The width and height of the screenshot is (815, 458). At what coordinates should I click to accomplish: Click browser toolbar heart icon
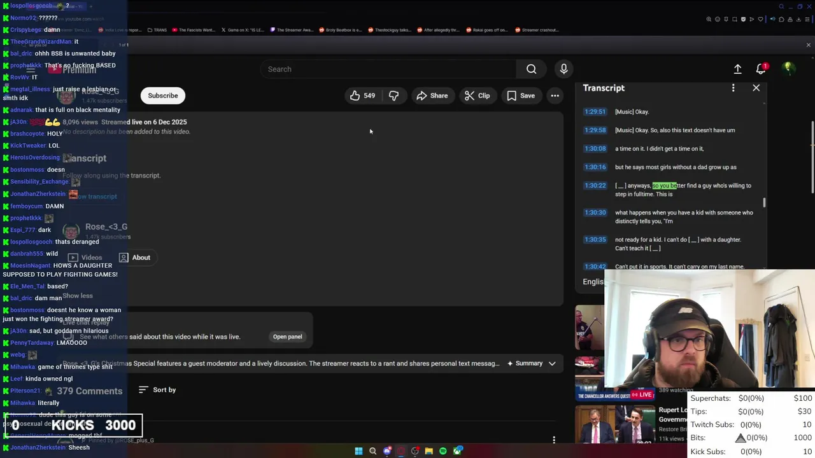pyautogui.click(x=760, y=19)
